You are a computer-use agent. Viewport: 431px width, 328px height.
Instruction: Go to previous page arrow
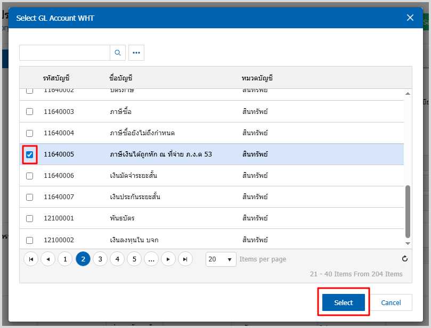pyautogui.click(x=48, y=259)
